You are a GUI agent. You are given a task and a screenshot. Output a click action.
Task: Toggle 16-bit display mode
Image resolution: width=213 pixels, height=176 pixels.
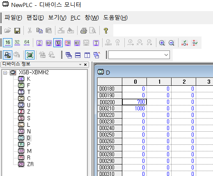(x=8, y=43)
